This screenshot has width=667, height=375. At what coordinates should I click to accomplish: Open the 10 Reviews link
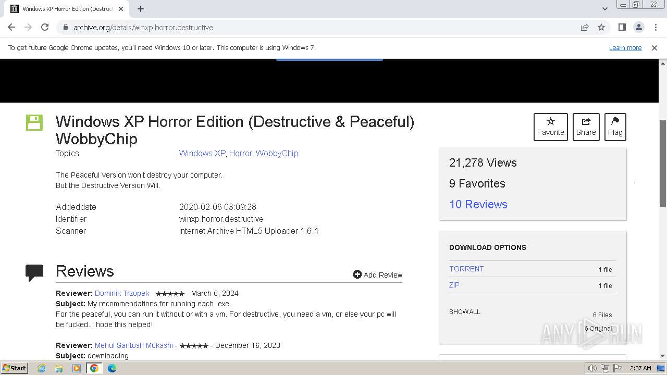pyautogui.click(x=478, y=204)
